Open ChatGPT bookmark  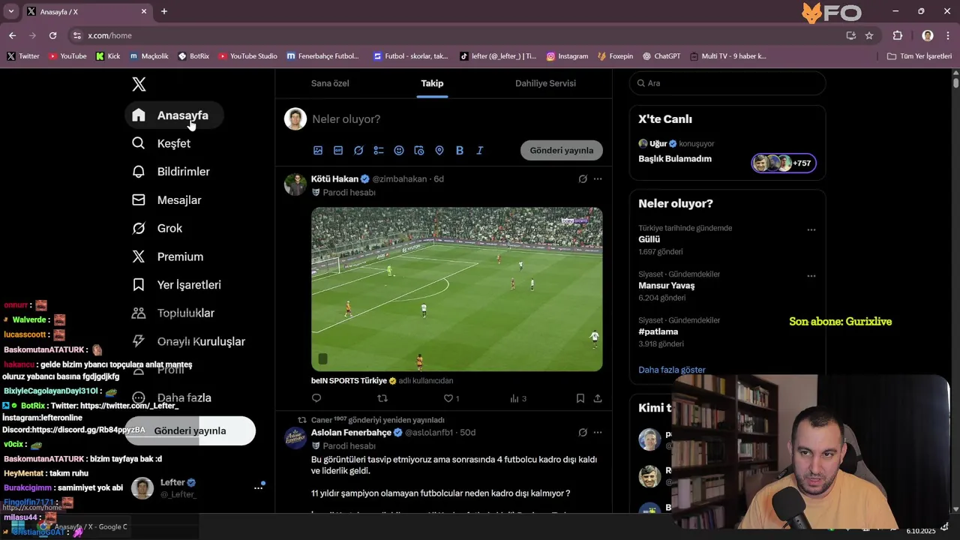(x=661, y=56)
